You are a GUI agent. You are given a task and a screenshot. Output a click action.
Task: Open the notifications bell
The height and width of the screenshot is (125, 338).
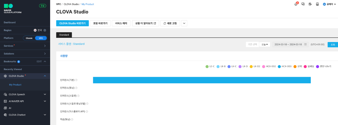(296, 4)
